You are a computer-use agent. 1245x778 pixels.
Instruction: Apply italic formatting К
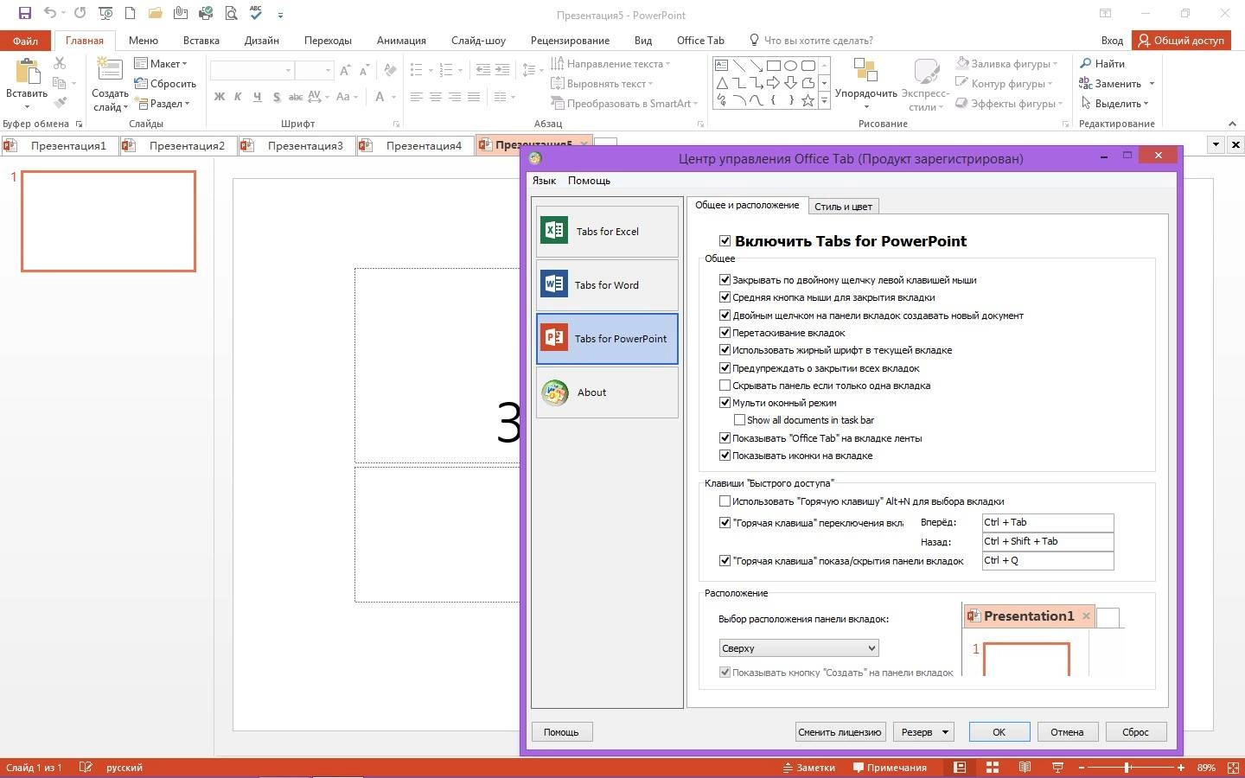tap(238, 97)
